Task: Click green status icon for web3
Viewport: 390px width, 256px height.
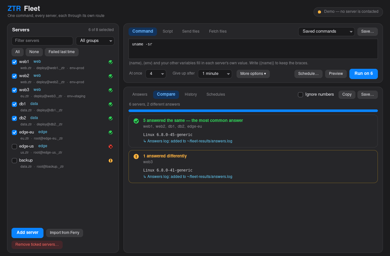Action: tap(111, 90)
